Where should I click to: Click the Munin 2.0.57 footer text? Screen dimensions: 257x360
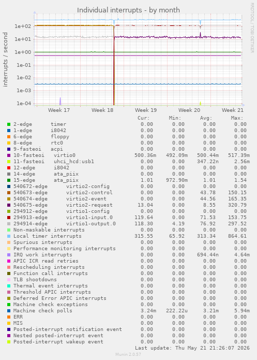pos(128,354)
